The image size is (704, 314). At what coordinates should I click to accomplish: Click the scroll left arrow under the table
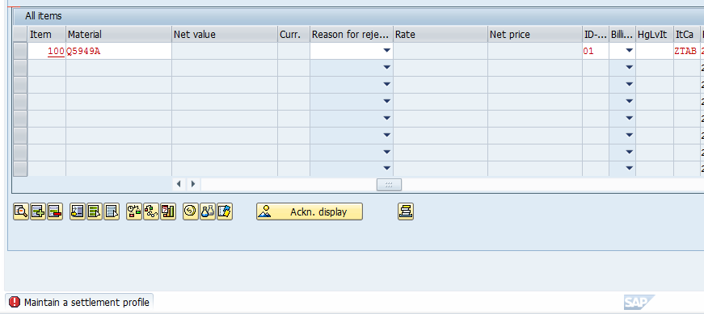(179, 184)
